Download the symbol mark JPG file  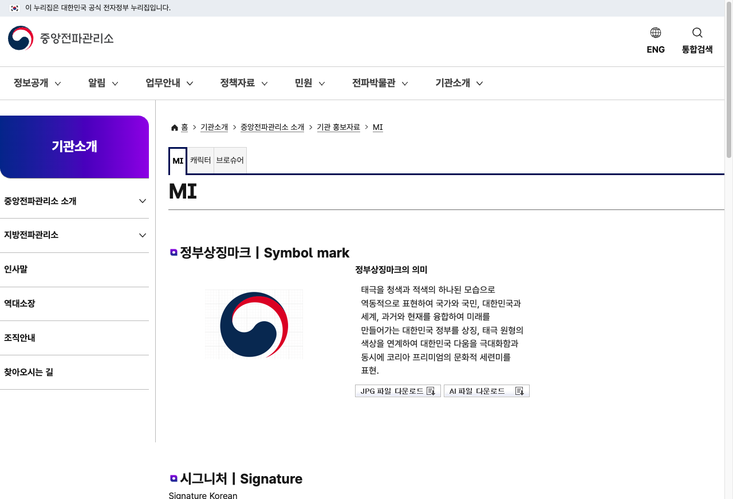pos(398,391)
